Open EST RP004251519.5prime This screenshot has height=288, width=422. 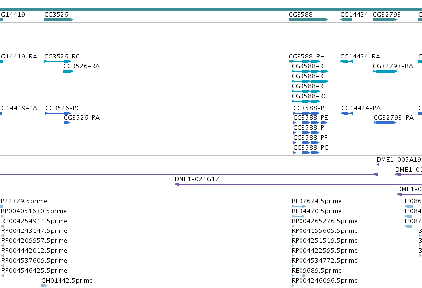click(293, 246)
